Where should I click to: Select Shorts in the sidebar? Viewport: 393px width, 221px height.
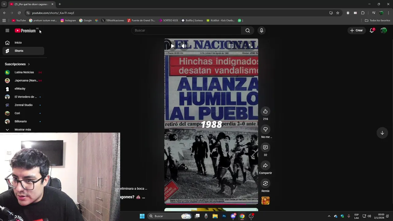(x=23, y=51)
